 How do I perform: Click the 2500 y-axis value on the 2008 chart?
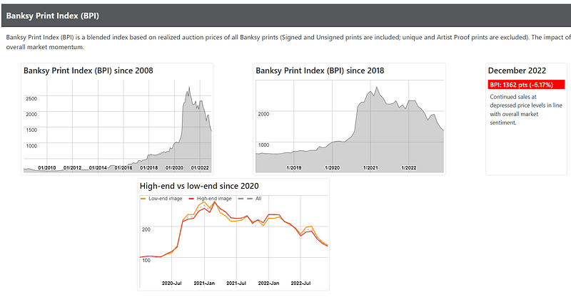click(x=31, y=98)
